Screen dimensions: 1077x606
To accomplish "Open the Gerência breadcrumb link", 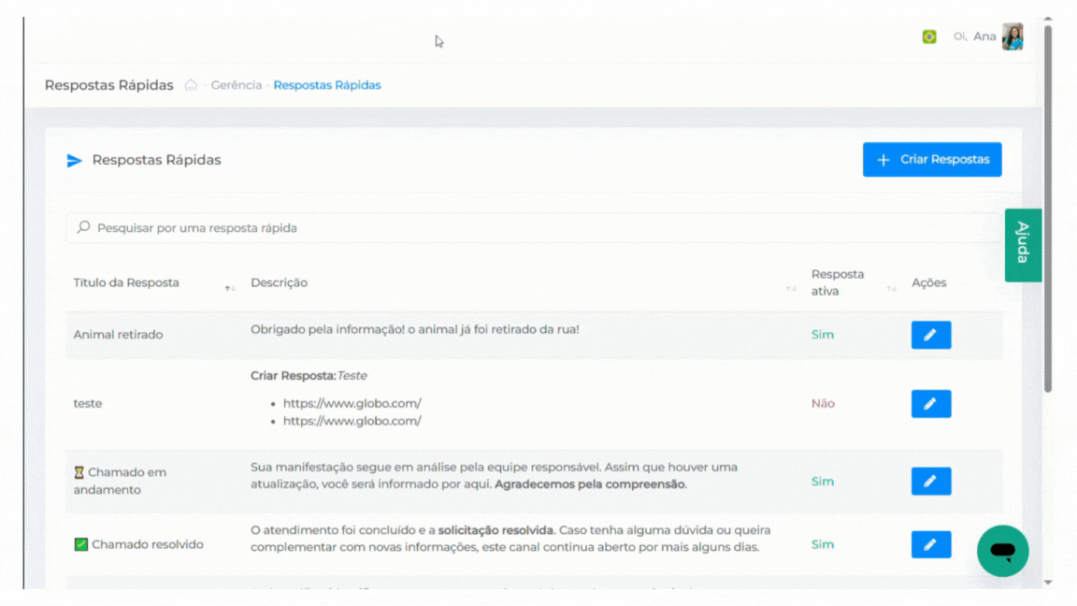I will coord(237,85).
